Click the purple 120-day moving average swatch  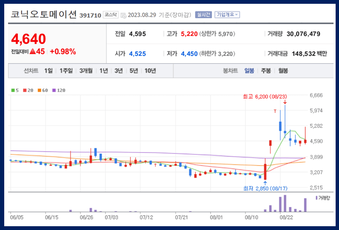[x=54, y=90]
